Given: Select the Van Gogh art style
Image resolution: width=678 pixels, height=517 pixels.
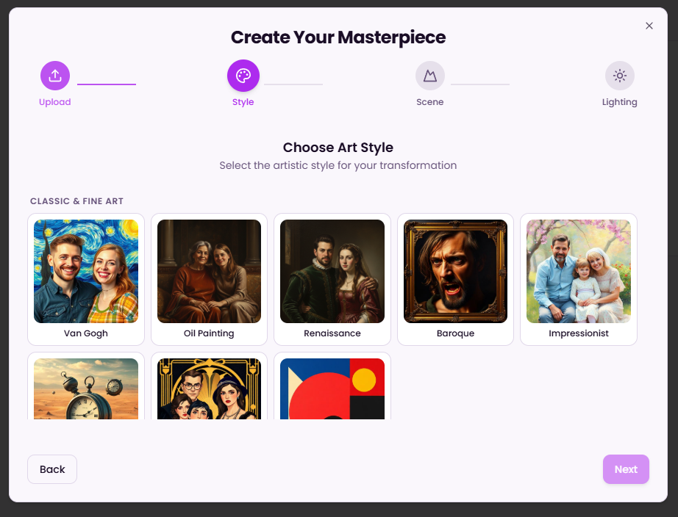Looking at the screenshot, I should click(x=86, y=272).
